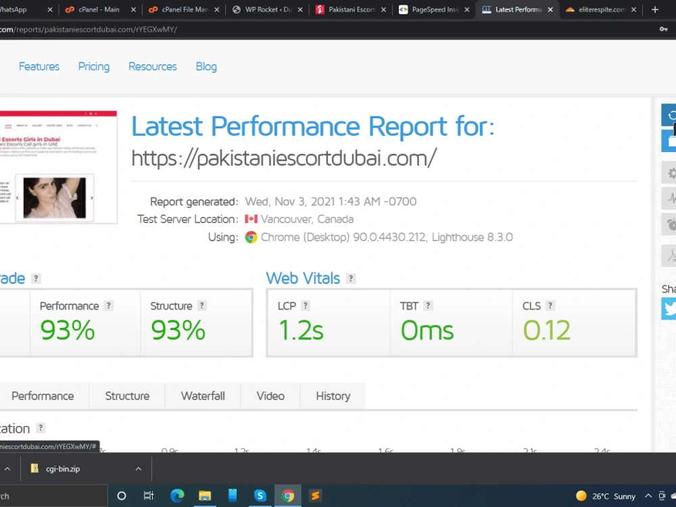Click the alarm clock icon in sidebar
The image size is (676, 507).
coord(669,224)
